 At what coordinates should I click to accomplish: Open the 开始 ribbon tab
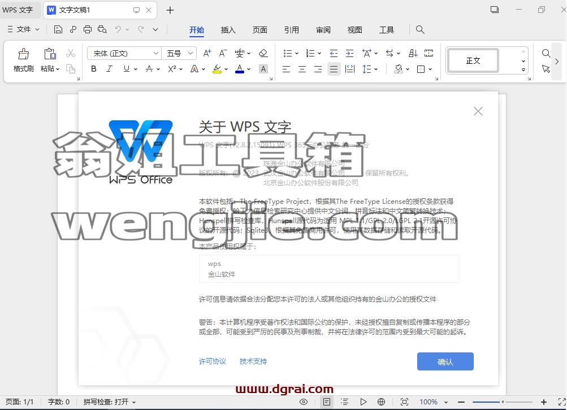click(197, 30)
